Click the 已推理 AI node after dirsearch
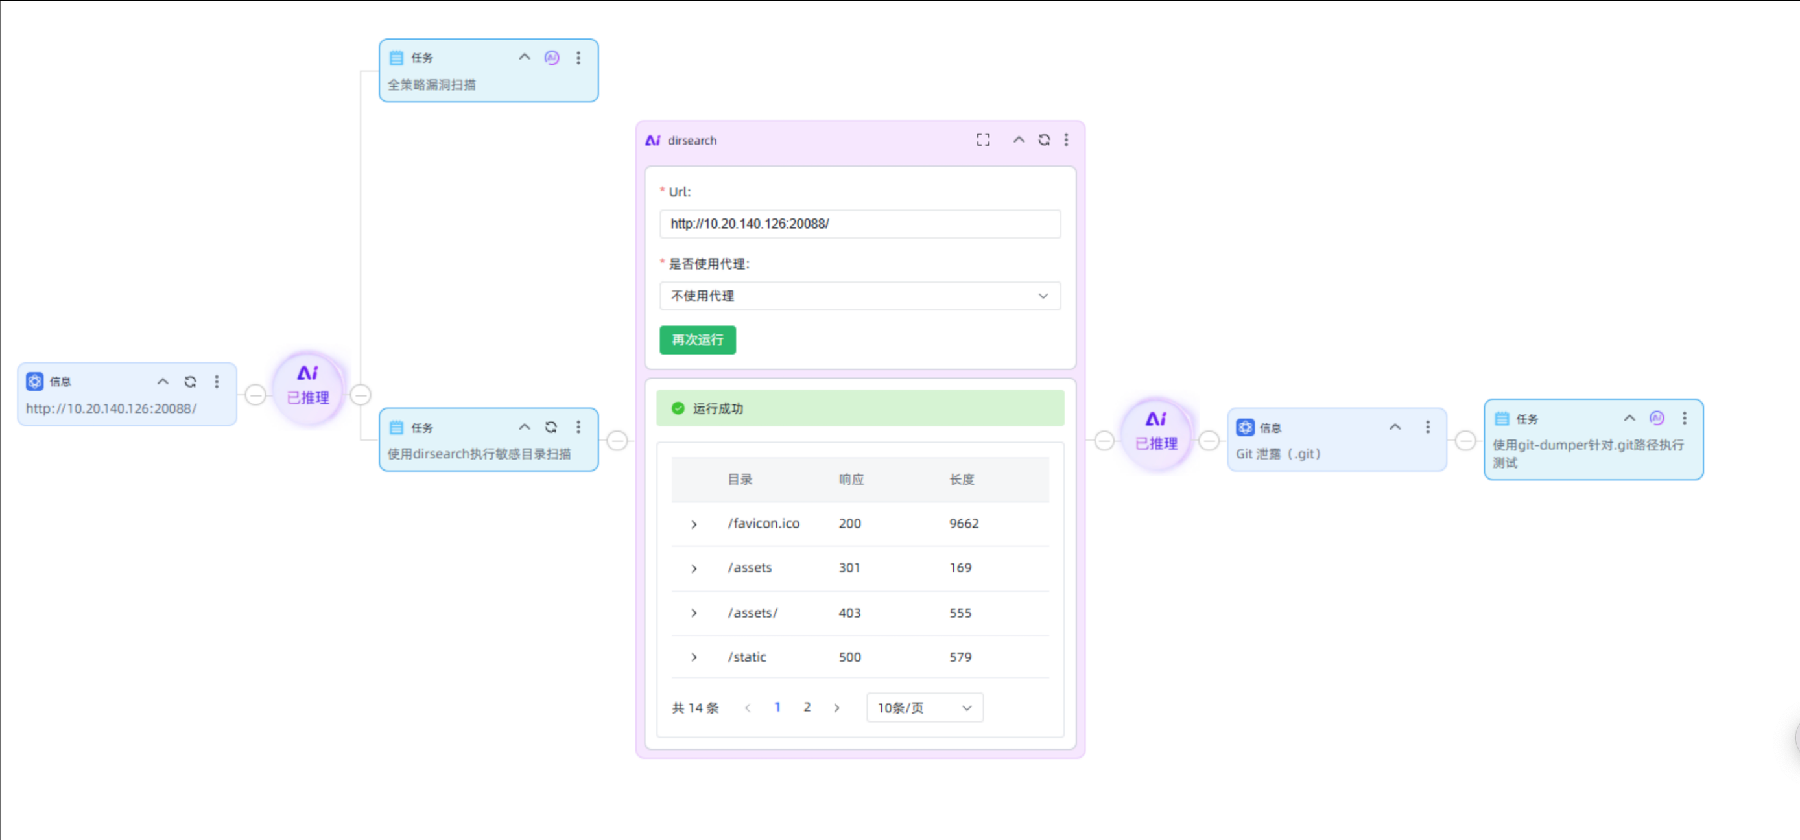The height and width of the screenshot is (840, 1800). pos(1155,433)
